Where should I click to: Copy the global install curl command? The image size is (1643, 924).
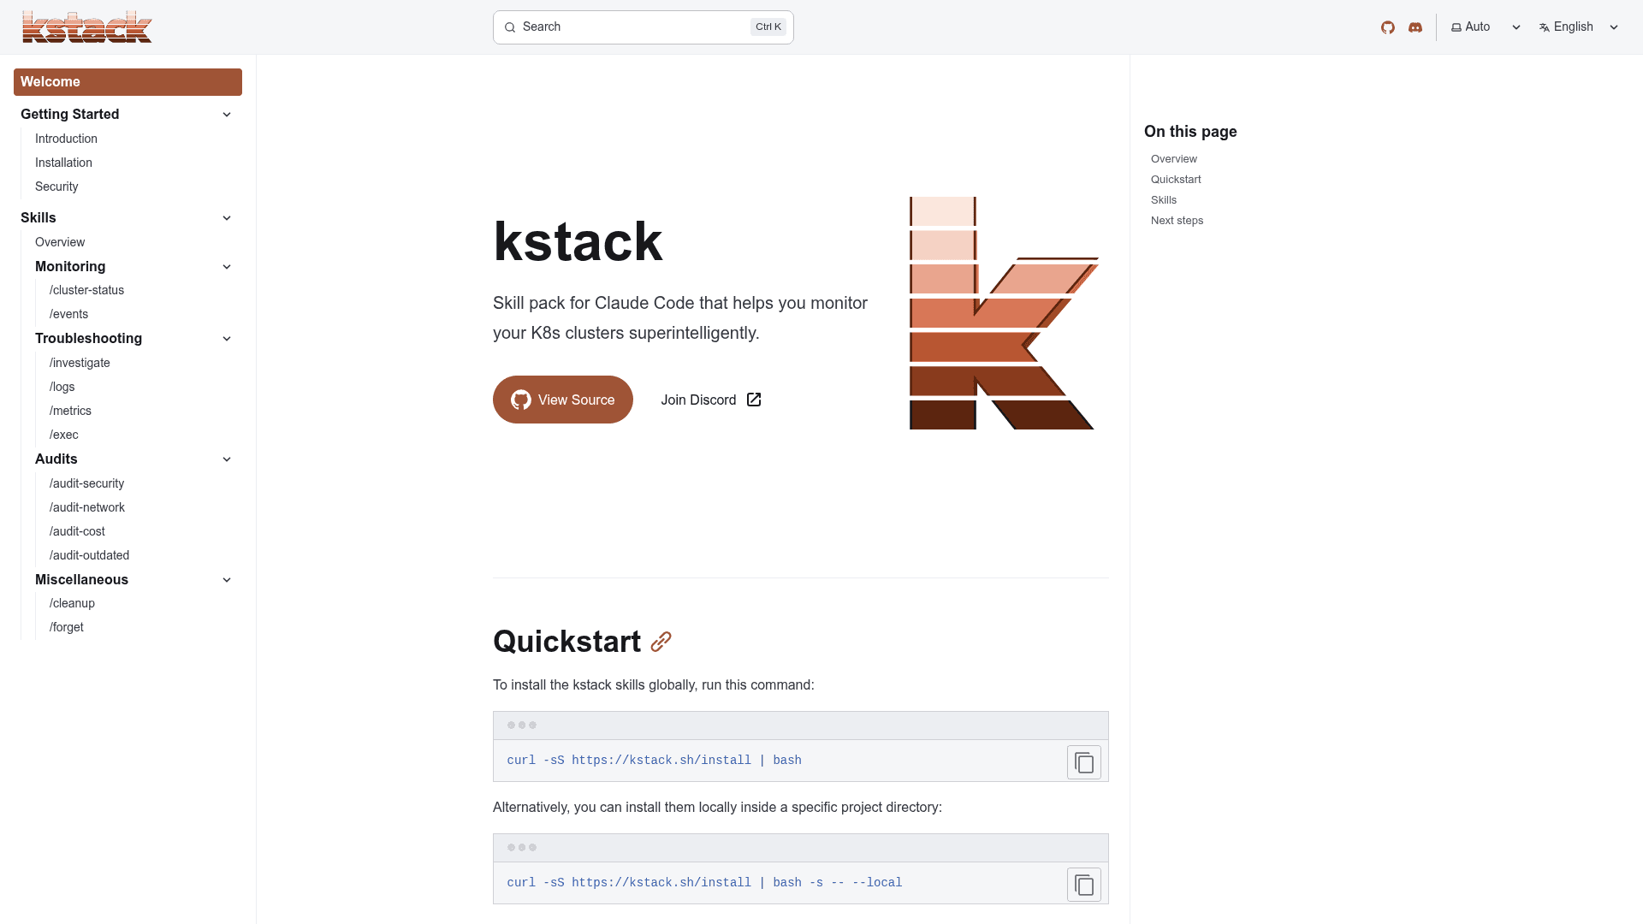pos(1084,762)
